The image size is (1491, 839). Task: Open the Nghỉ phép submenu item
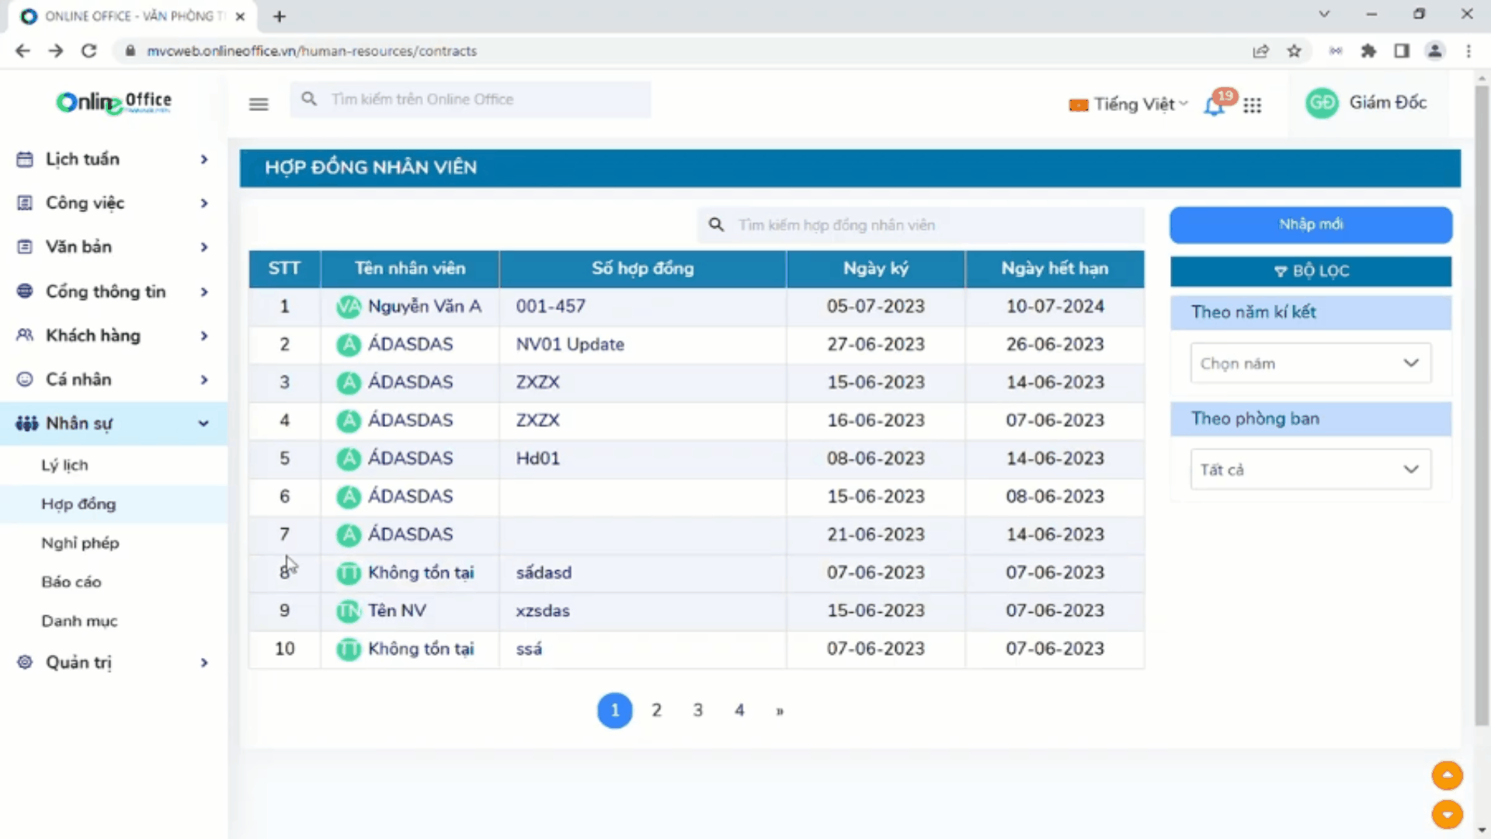click(x=80, y=543)
